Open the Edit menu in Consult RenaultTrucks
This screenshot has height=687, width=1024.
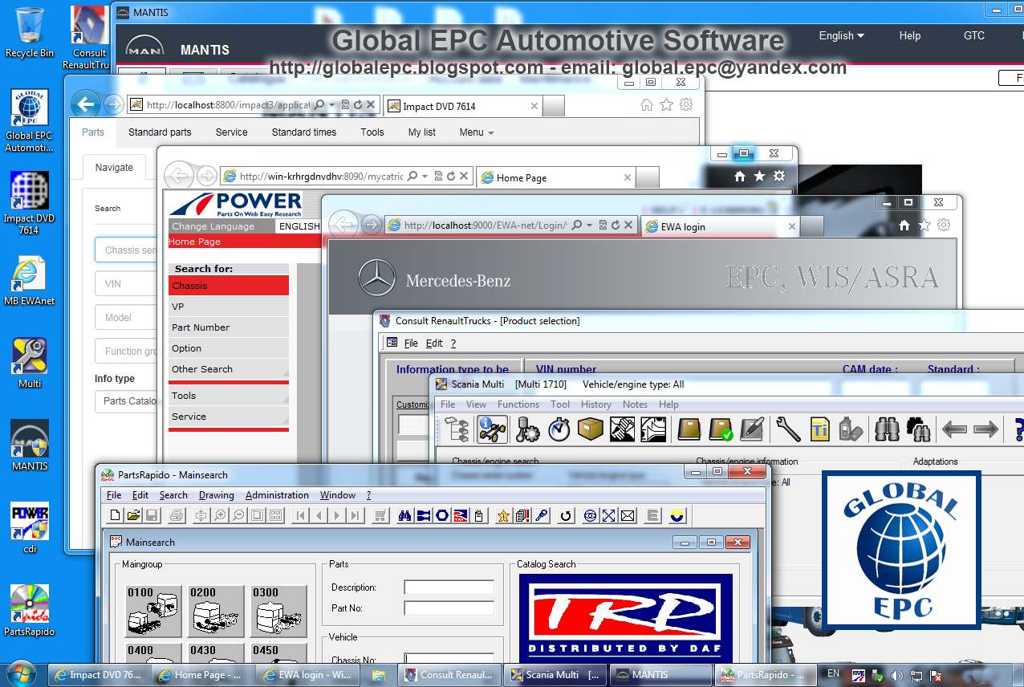pyautogui.click(x=434, y=343)
